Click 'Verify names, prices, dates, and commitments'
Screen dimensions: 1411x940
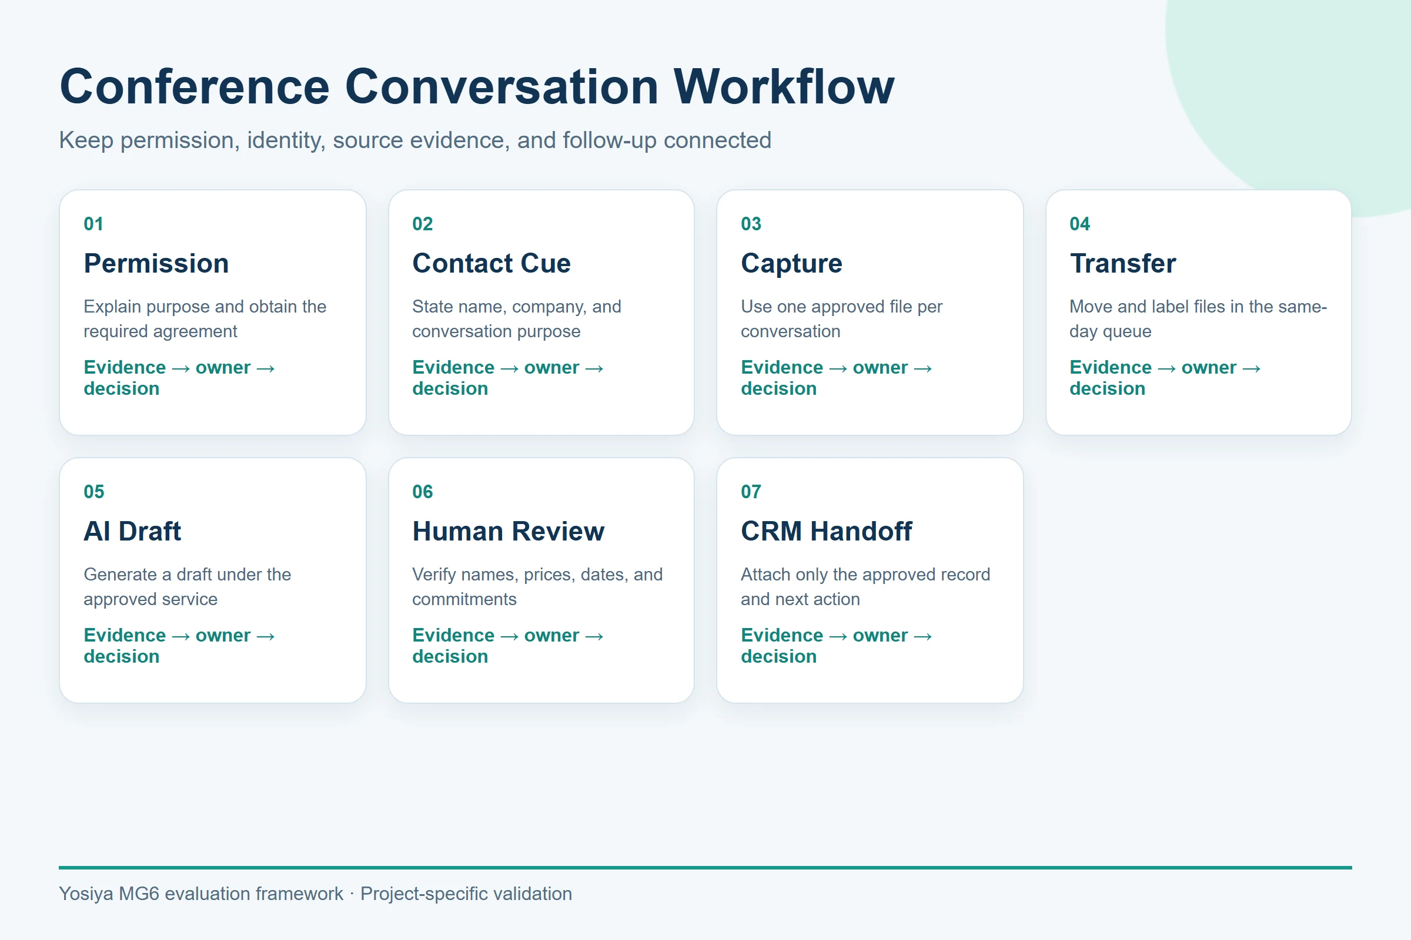click(x=537, y=586)
